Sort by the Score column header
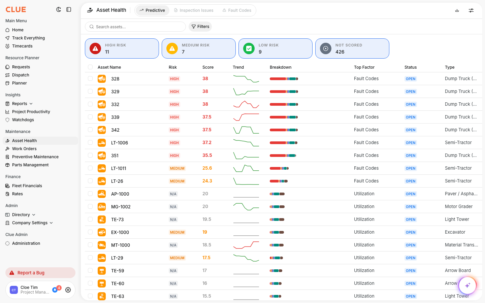The height and width of the screenshot is (303, 485). tap(208, 67)
